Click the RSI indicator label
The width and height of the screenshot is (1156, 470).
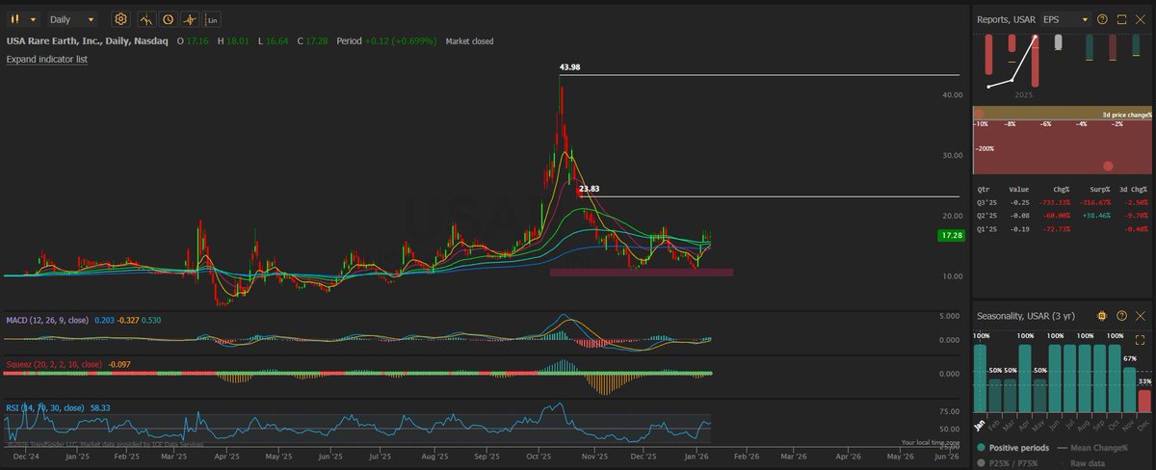(45, 408)
